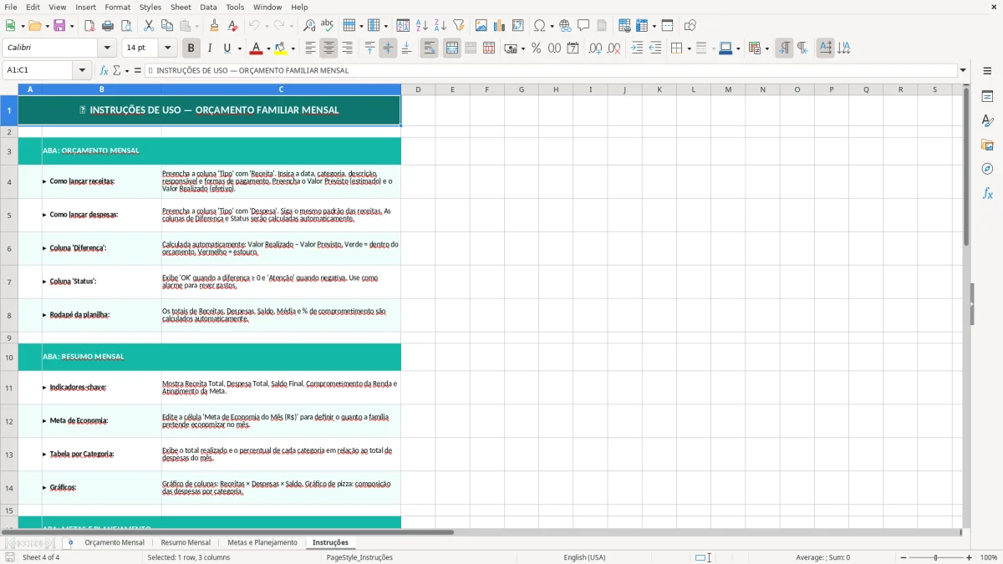
Task: Click the Sort Ascending icon
Action: [x=422, y=26]
